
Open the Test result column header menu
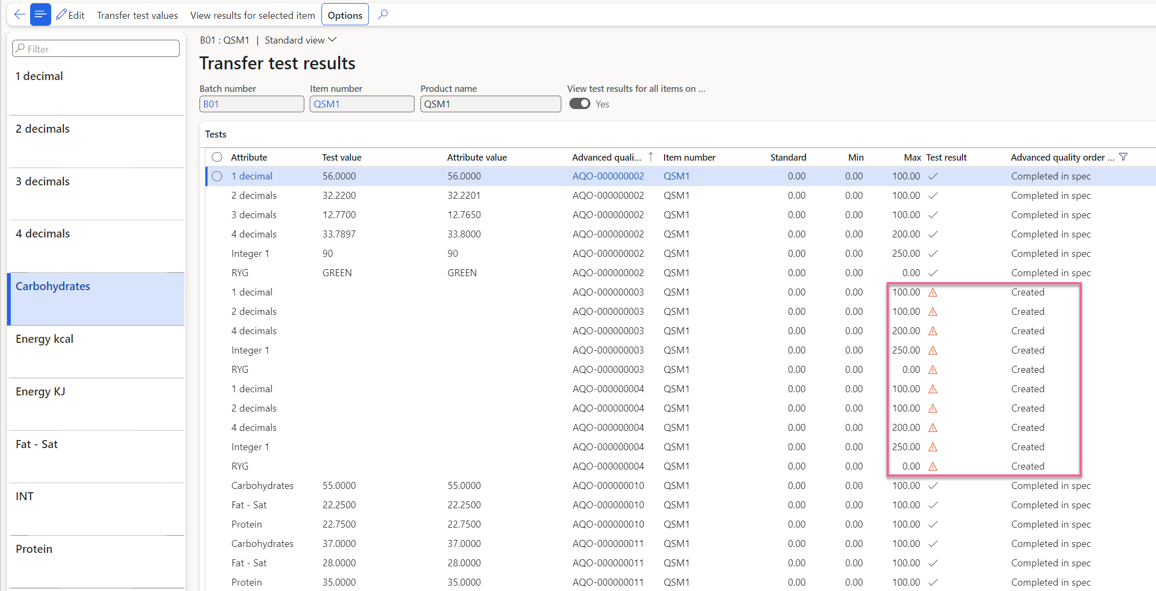(946, 157)
